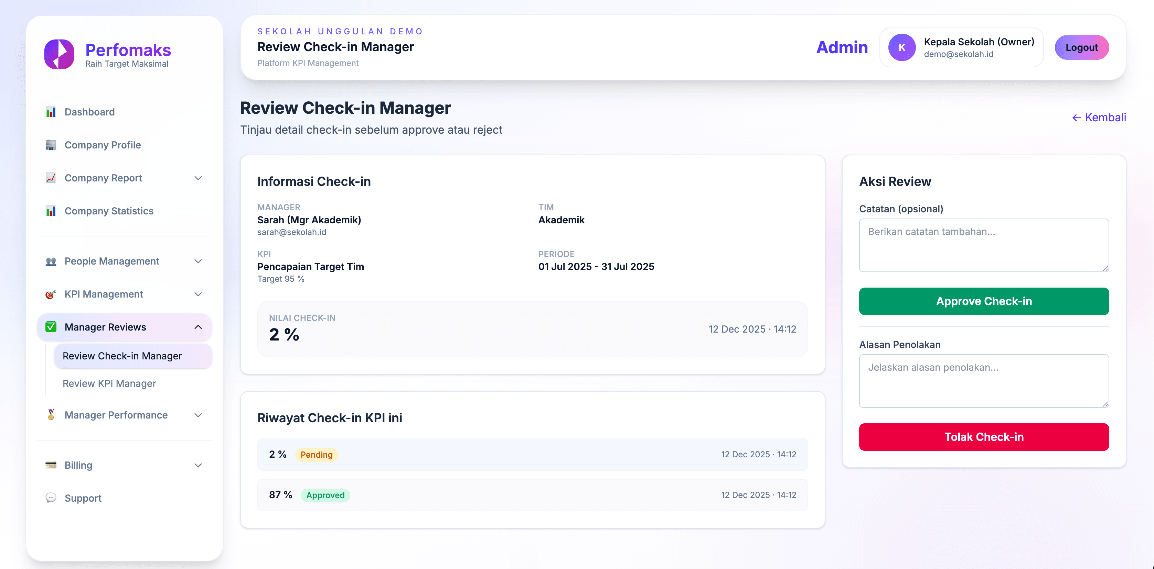Select Review KPI Manager in sidebar
This screenshot has width=1154, height=569.
coord(109,383)
